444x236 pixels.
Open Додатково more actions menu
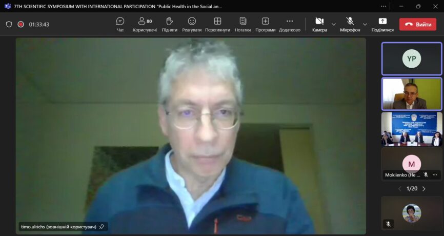coord(290,24)
